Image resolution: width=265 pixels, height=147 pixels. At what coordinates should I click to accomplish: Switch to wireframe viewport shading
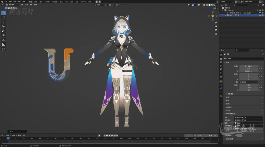pyautogui.click(x=207, y=5)
